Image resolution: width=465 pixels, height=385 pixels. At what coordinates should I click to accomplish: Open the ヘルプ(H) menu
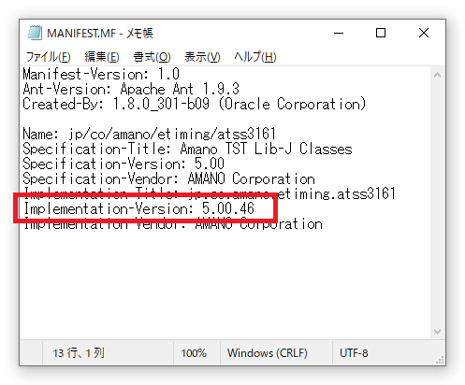pos(255,57)
